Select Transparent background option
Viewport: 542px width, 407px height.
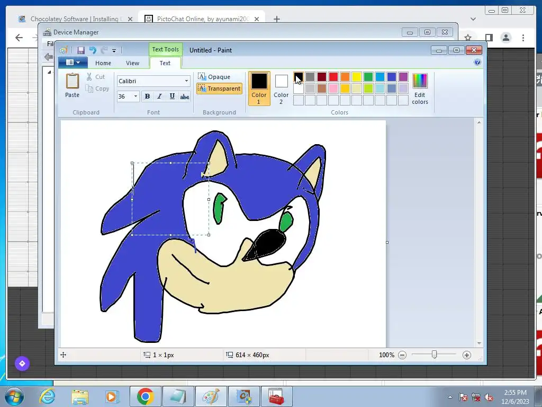[x=219, y=89]
